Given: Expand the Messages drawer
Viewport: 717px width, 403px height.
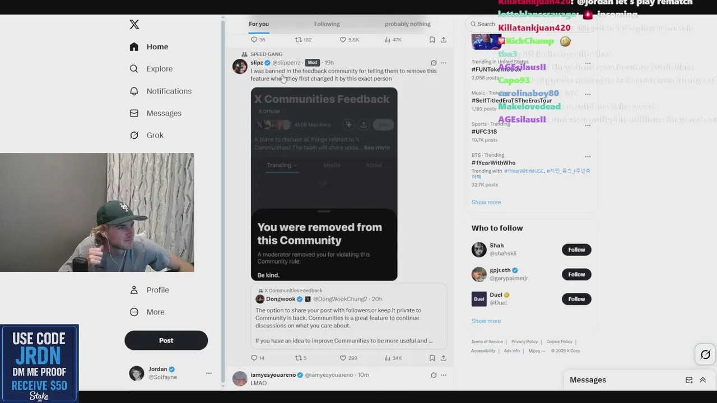Looking at the screenshot, I should point(702,380).
